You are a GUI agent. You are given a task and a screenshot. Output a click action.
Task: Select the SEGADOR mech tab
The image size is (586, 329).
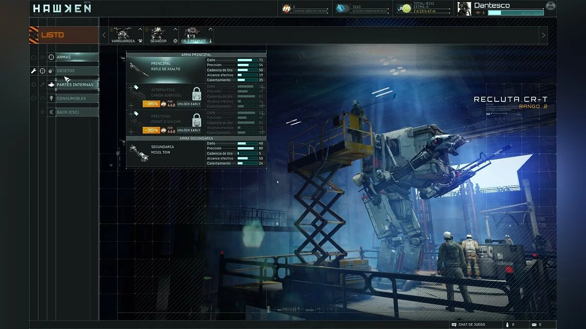coord(161,35)
